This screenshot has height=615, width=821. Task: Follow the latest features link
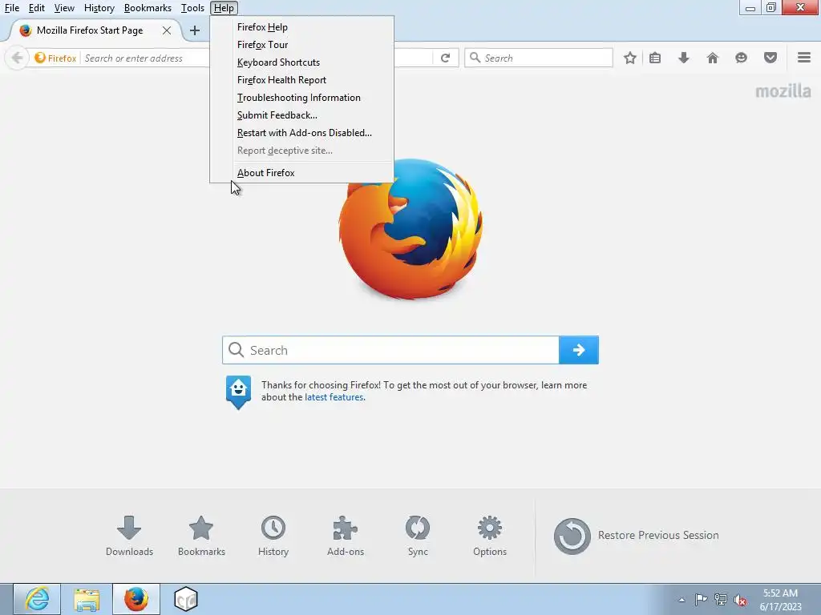coord(334,397)
